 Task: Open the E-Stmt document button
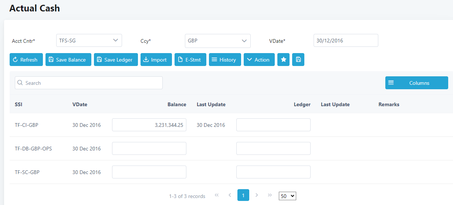coord(190,60)
